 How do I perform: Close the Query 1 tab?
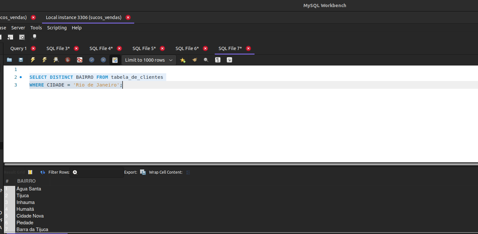pyautogui.click(x=33, y=48)
